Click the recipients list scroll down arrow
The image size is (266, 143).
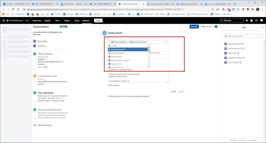(x=149, y=67)
